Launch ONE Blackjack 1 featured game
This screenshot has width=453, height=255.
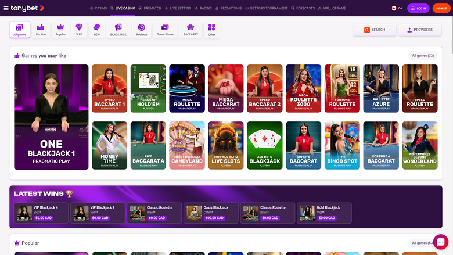pos(52,117)
